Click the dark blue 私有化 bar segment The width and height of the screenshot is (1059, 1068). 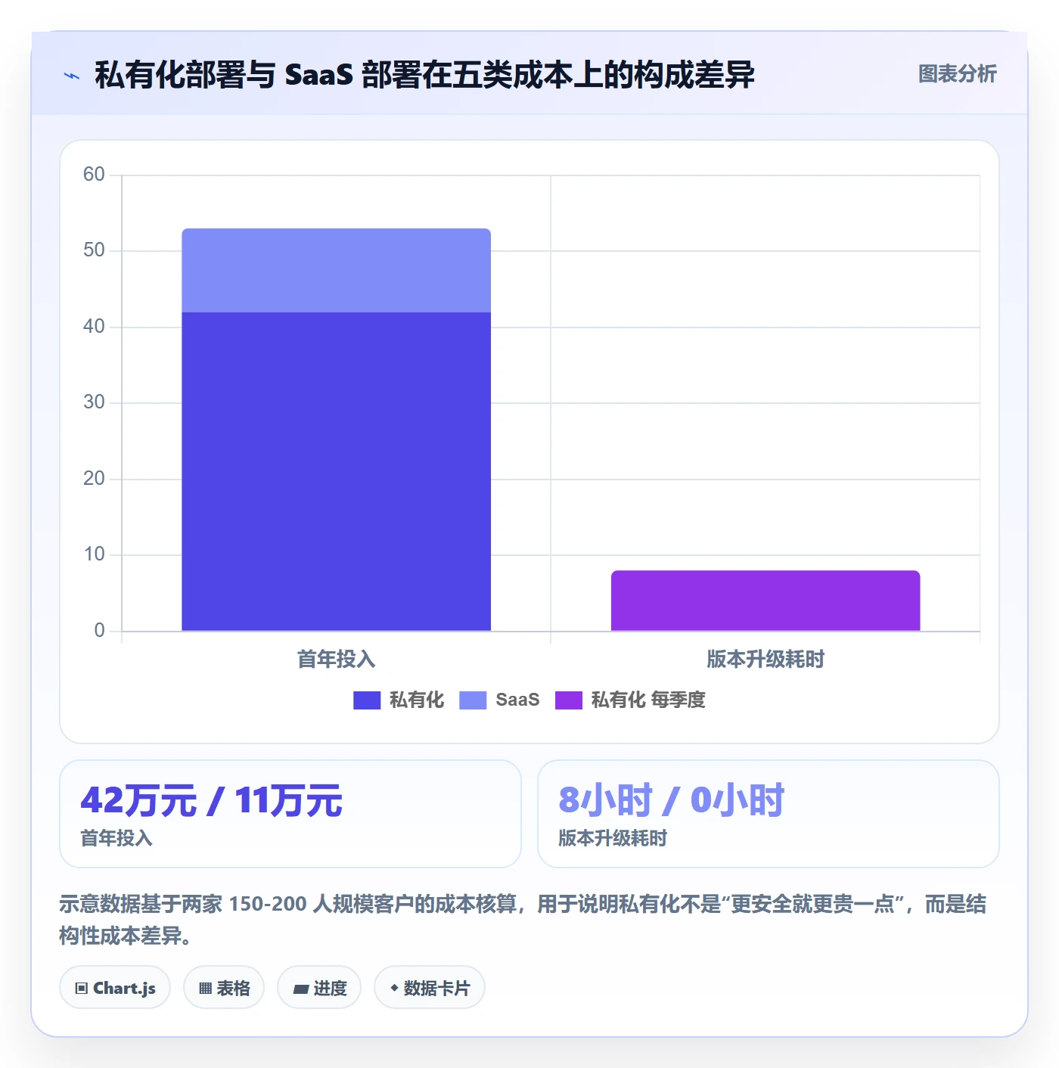337,471
